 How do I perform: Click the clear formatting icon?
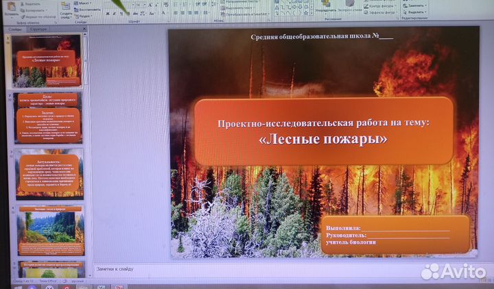[x=166, y=5]
